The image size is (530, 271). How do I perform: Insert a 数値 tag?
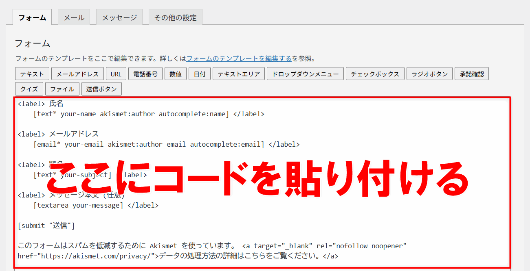pos(176,74)
